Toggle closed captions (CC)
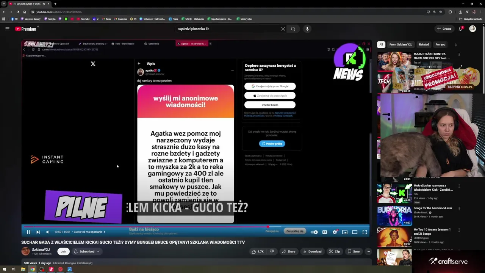Image resolution: width=485 pixels, height=273 pixels. 325,232
